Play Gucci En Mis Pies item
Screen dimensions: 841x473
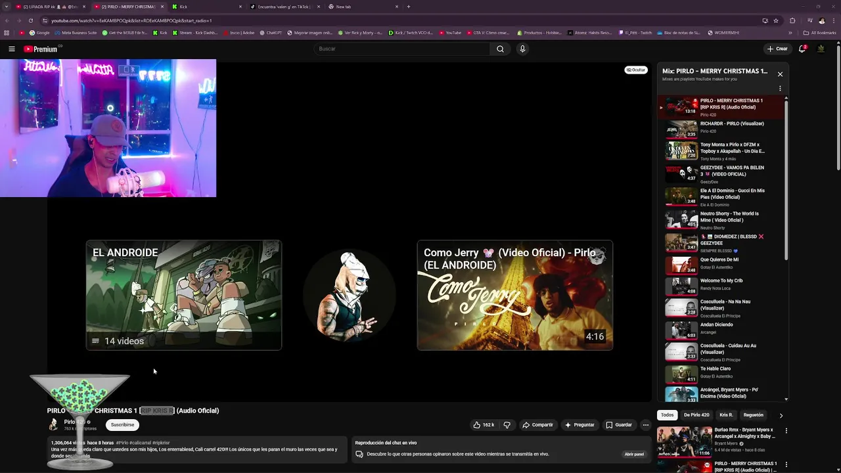[721, 197]
